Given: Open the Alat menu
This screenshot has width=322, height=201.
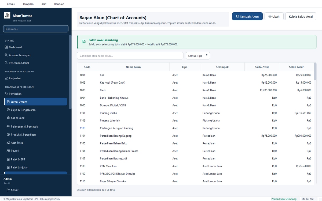Looking at the screenshot, I should point(44,4).
